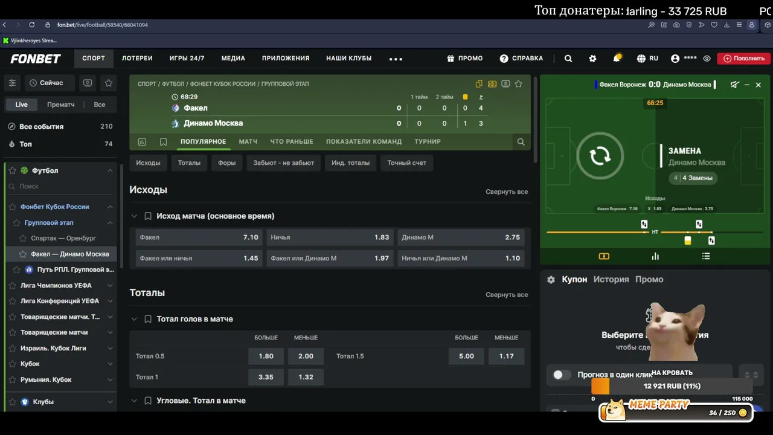Screen dimensions: 773x435
Task: Open settings gear in top navigation
Action: click(x=592, y=59)
